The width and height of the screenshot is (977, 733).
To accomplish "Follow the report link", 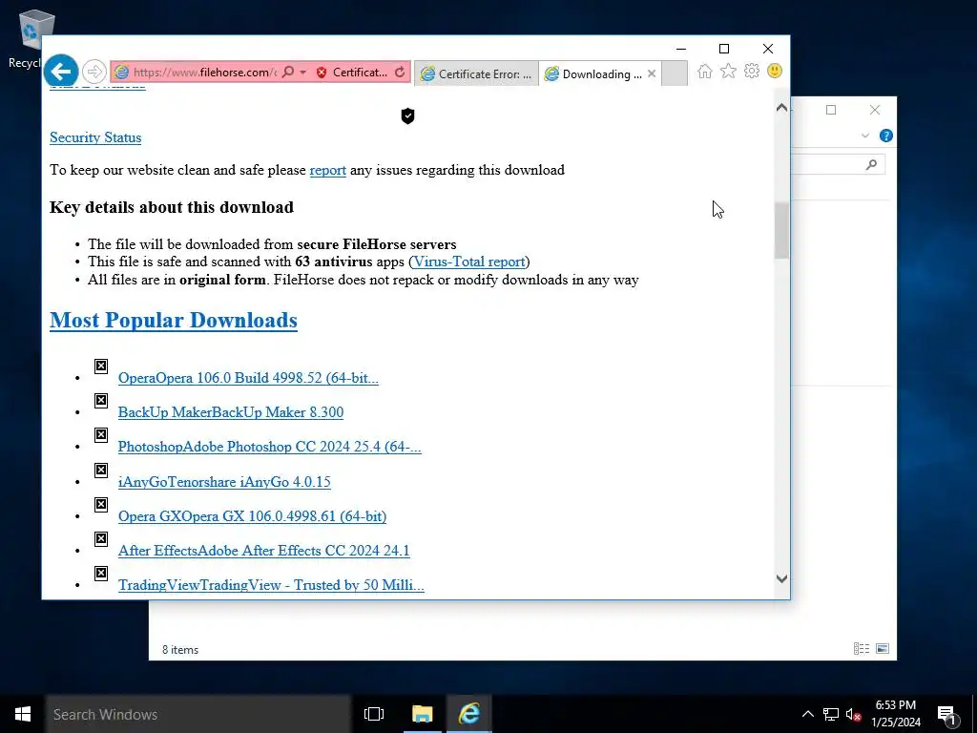I will click(328, 170).
